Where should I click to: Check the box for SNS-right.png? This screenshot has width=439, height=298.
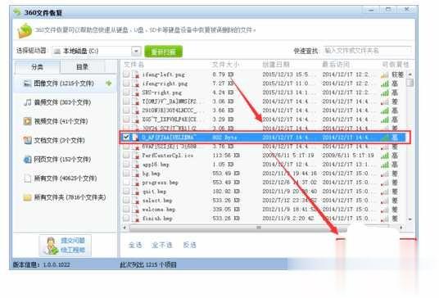(x=126, y=92)
